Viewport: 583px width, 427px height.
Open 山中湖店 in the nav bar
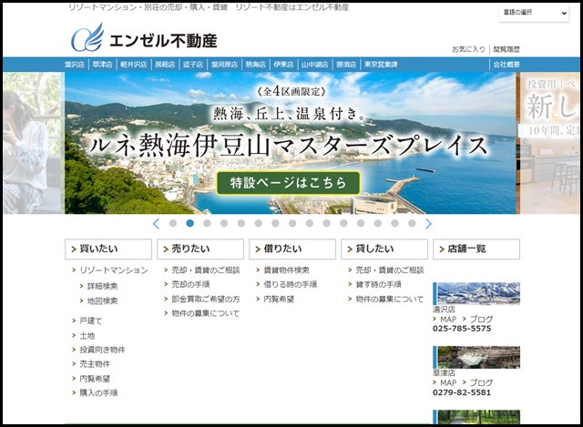pos(315,65)
